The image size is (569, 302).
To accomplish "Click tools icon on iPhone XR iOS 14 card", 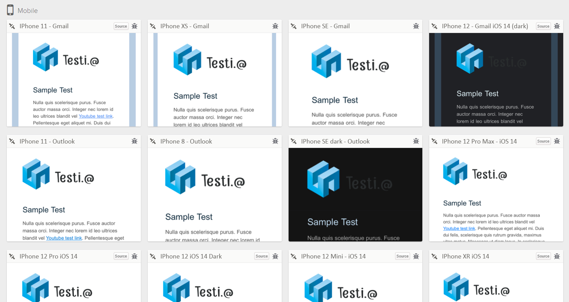I will (x=435, y=256).
